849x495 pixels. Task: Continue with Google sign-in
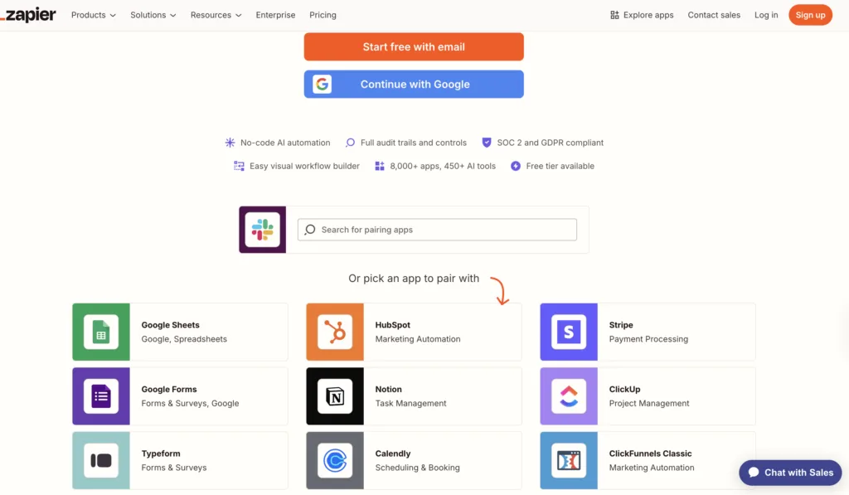(413, 84)
